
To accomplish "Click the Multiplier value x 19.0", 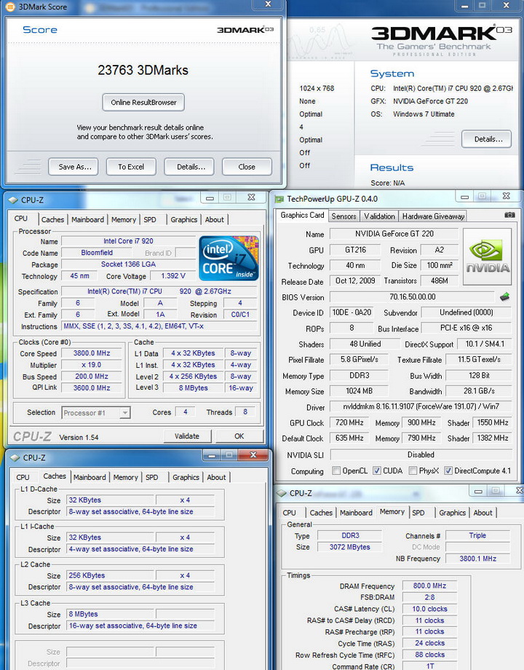I will pyautogui.click(x=92, y=365).
